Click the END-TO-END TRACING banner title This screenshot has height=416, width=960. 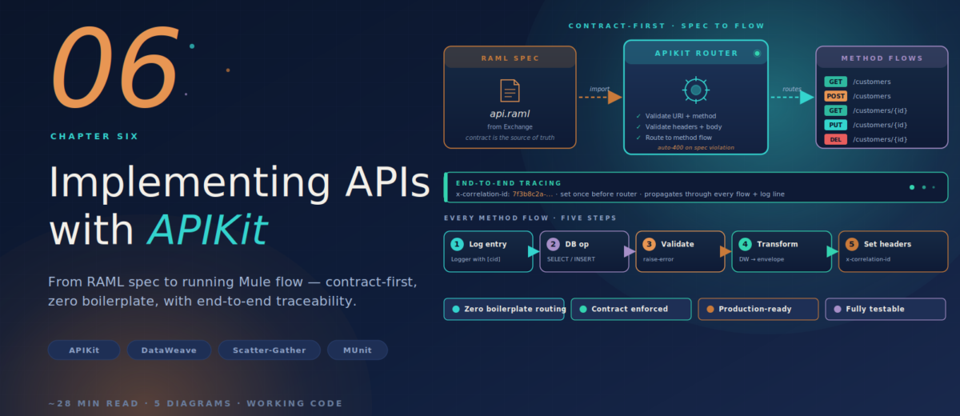[509, 183]
